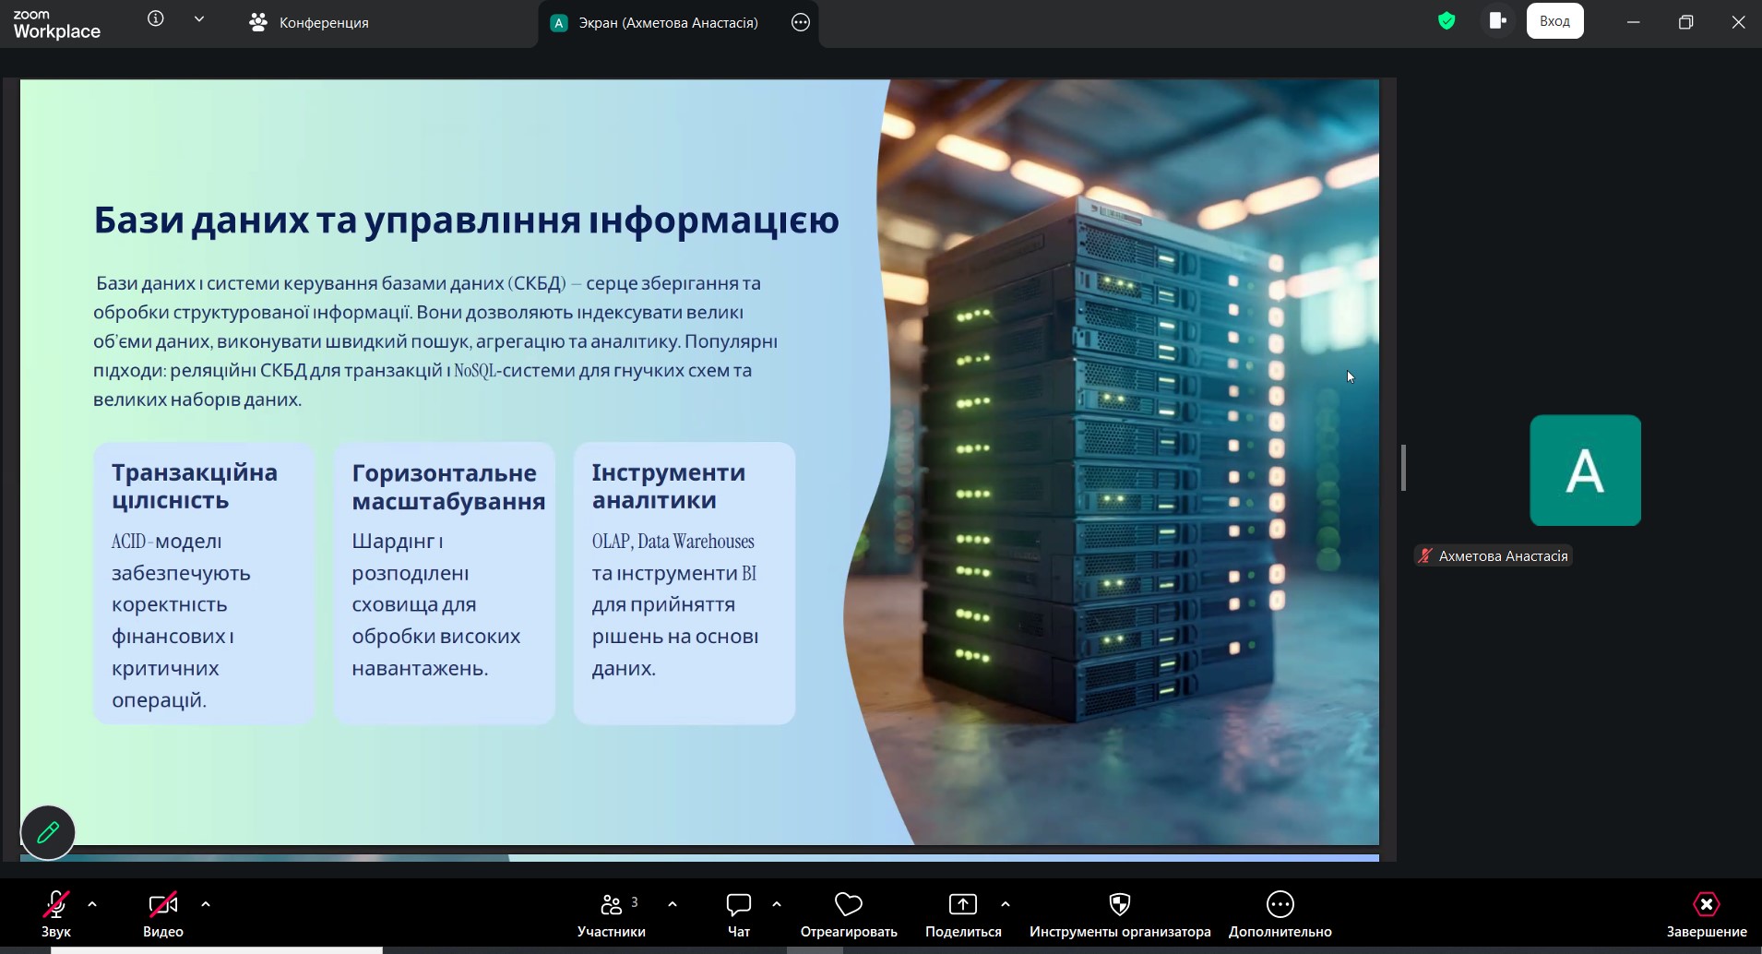This screenshot has width=1762, height=954.
Task: Click the Вход sign-in button
Action: pyautogui.click(x=1554, y=21)
